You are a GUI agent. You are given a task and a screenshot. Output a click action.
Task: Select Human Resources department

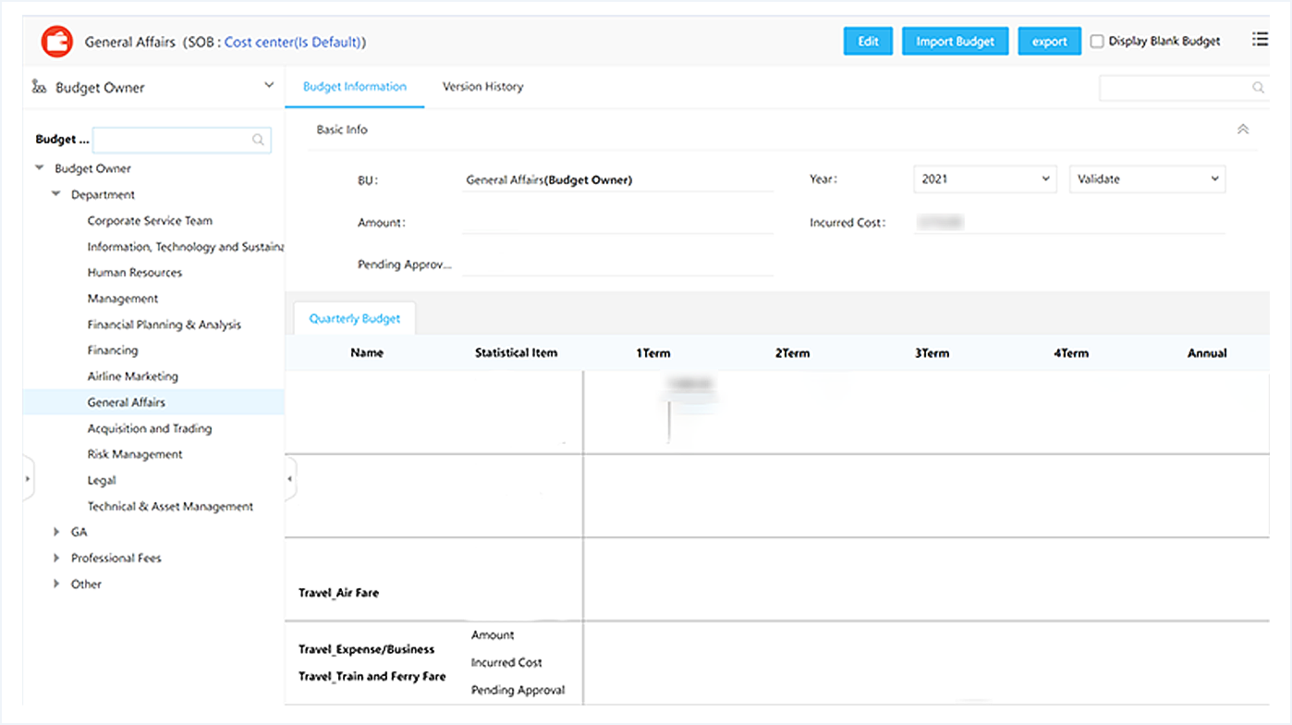click(135, 273)
